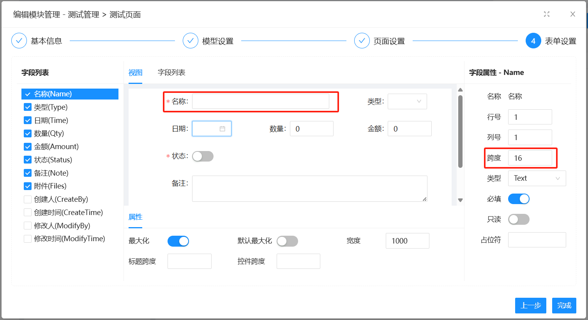Uncheck the 日期(Time) field checkbox

[28, 120]
